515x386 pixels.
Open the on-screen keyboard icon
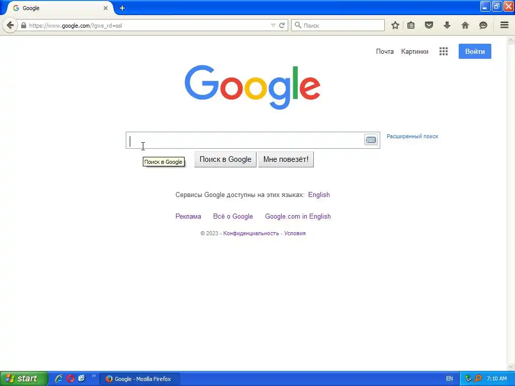[x=371, y=140]
